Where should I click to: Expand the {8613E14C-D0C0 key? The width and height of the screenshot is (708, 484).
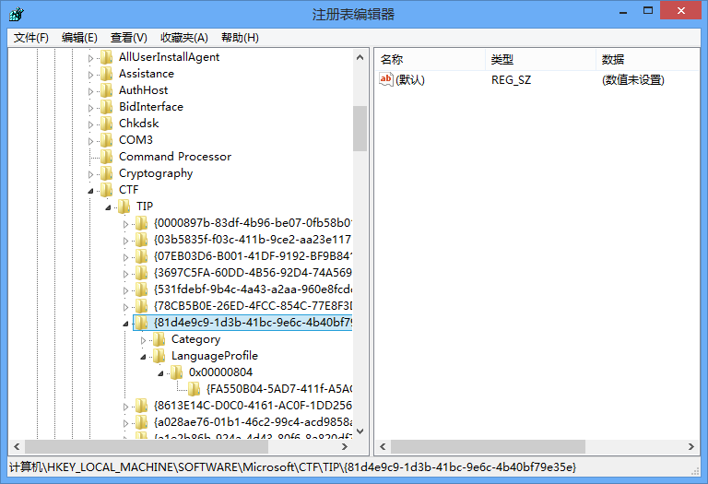(x=125, y=407)
